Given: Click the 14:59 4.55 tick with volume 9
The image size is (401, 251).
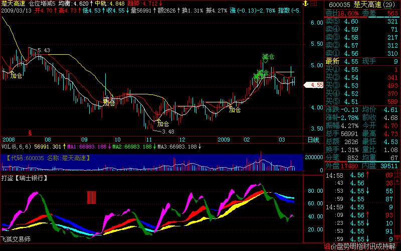Looking at the screenshot, I should tap(359, 207).
